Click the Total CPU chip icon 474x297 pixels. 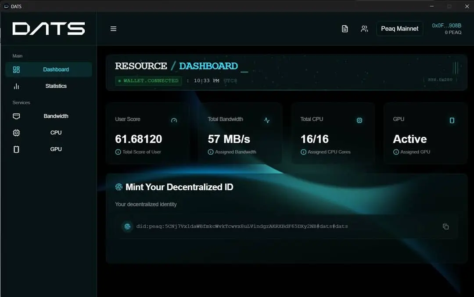point(359,120)
